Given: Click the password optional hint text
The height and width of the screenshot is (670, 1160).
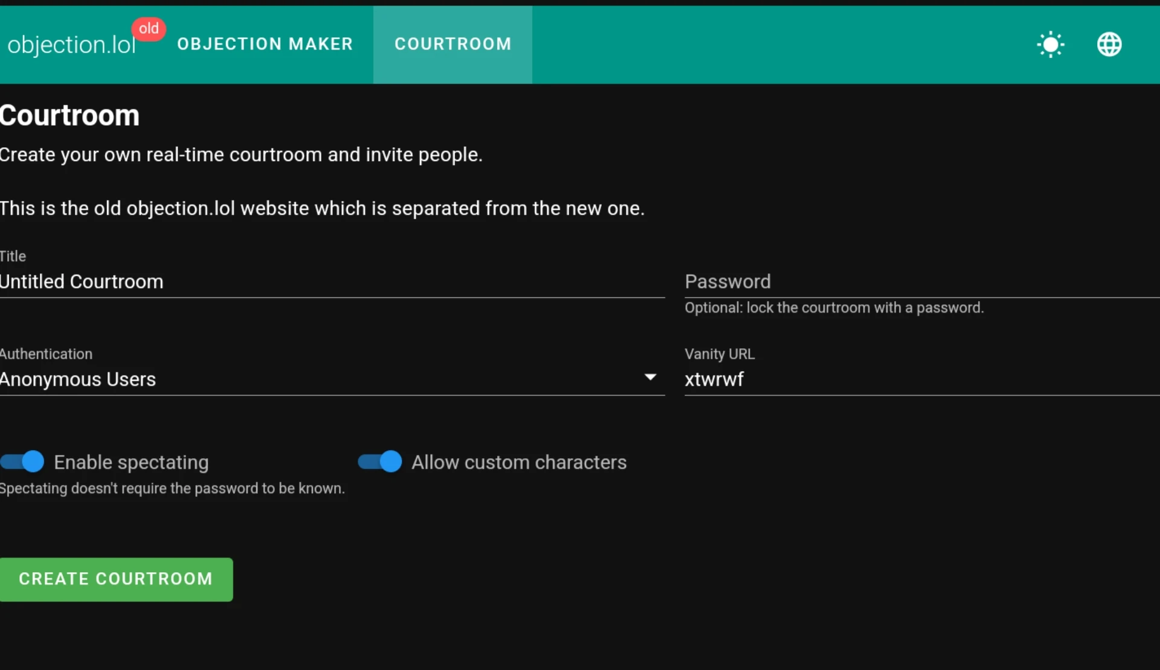Looking at the screenshot, I should point(834,308).
